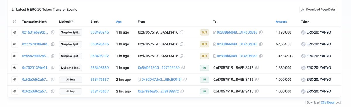Copy From address in first row
This screenshot has width=351, height=107.
182,32
